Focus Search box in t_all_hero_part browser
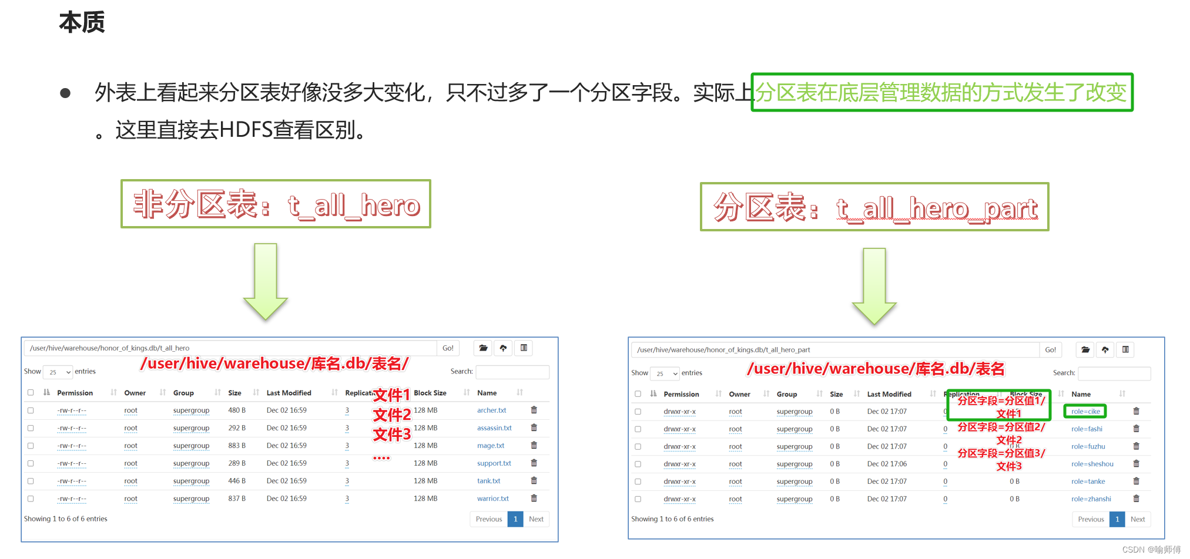Screen dimensions: 1190x559 [1114, 373]
